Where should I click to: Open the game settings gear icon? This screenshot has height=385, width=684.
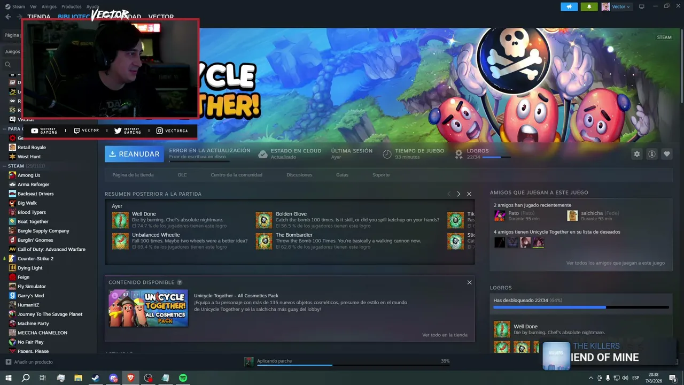click(x=636, y=154)
